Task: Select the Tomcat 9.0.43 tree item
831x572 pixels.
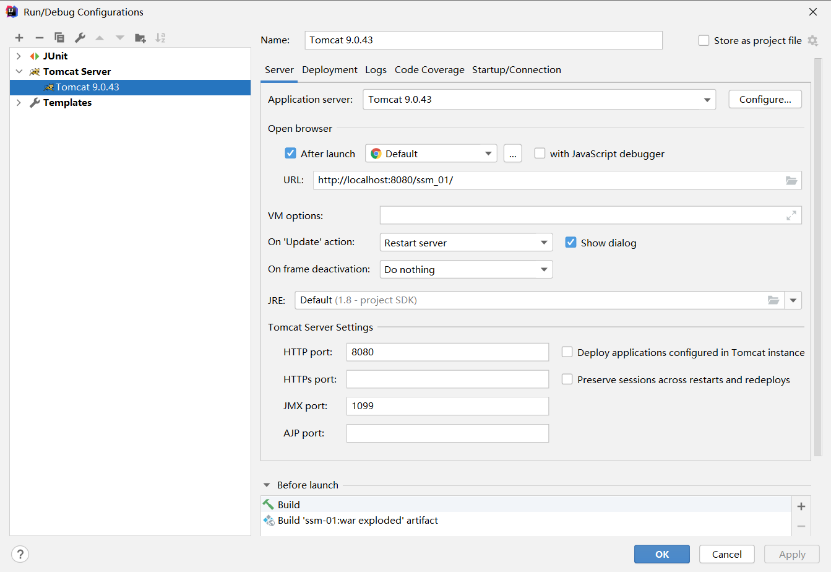Action: click(x=130, y=87)
